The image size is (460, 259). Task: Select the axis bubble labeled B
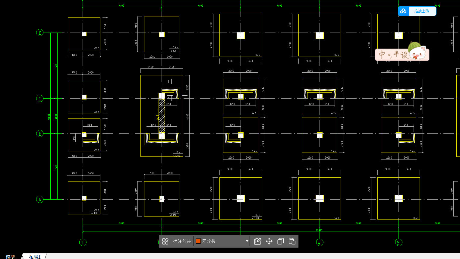click(40, 134)
